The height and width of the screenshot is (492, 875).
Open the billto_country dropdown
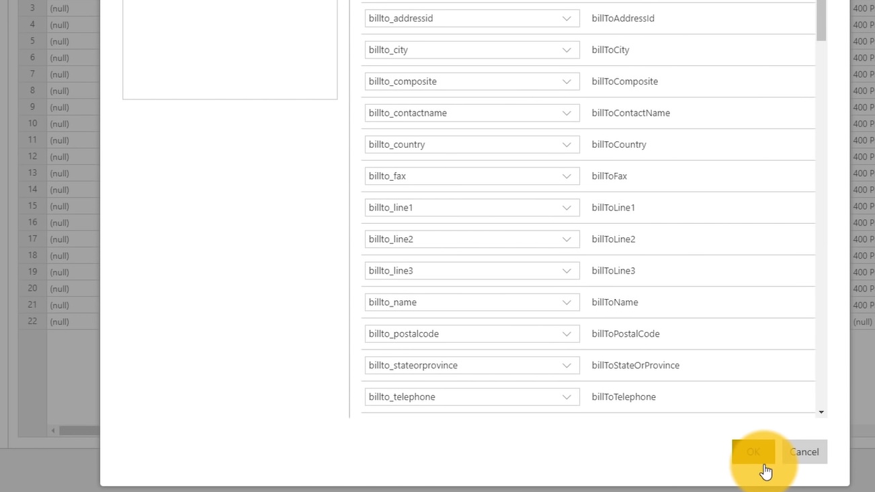[472, 145]
